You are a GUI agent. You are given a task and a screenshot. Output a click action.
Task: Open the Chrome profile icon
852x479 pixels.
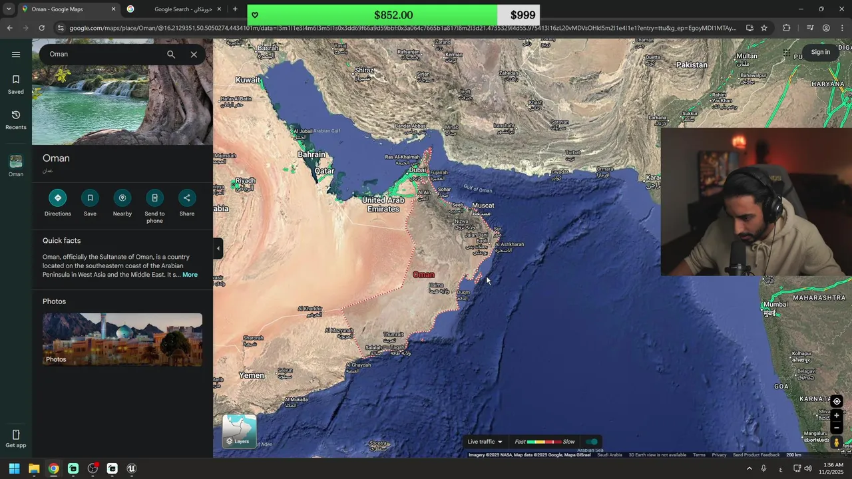(826, 28)
